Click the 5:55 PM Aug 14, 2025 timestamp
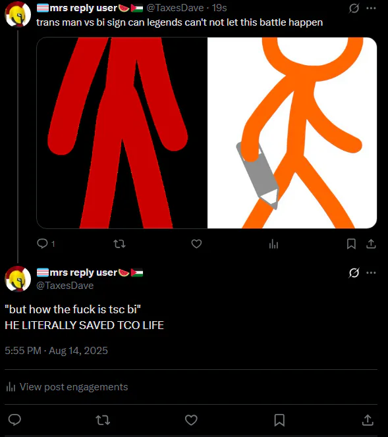 click(57, 351)
